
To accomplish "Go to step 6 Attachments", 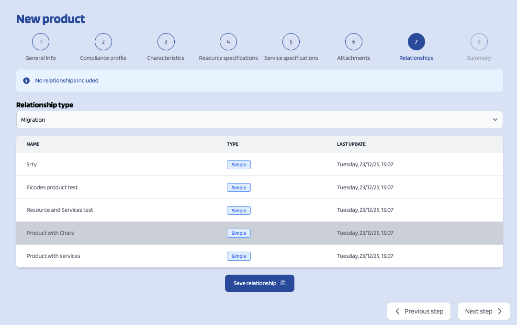I will [354, 42].
